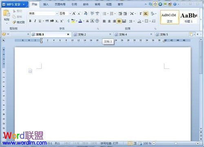The image size is (204, 147).
Task: Open the paragraph dialog launcher
Action: 155,29
